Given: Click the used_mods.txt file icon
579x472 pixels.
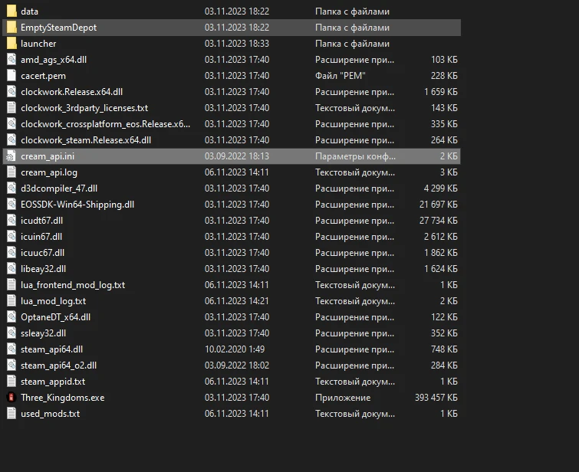Looking at the screenshot, I should tap(12, 414).
